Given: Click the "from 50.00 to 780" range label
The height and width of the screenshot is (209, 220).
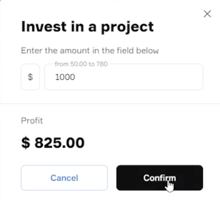Looking at the screenshot, I should point(81,64).
